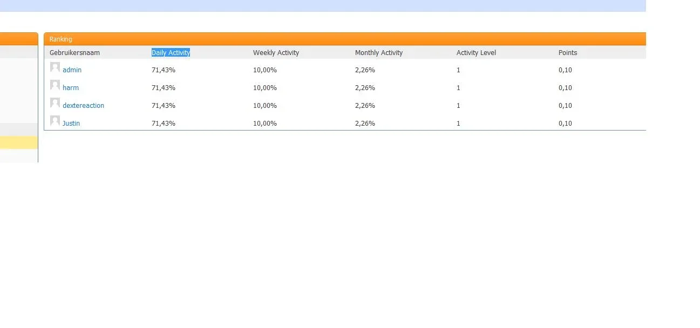Image resolution: width=700 pixels, height=328 pixels.
Task: Click the Ranking panel title
Action: (60, 39)
